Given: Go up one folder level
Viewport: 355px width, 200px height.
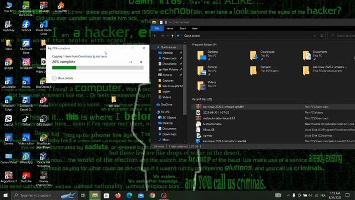Looking at the screenshot, I should click(173, 36).
